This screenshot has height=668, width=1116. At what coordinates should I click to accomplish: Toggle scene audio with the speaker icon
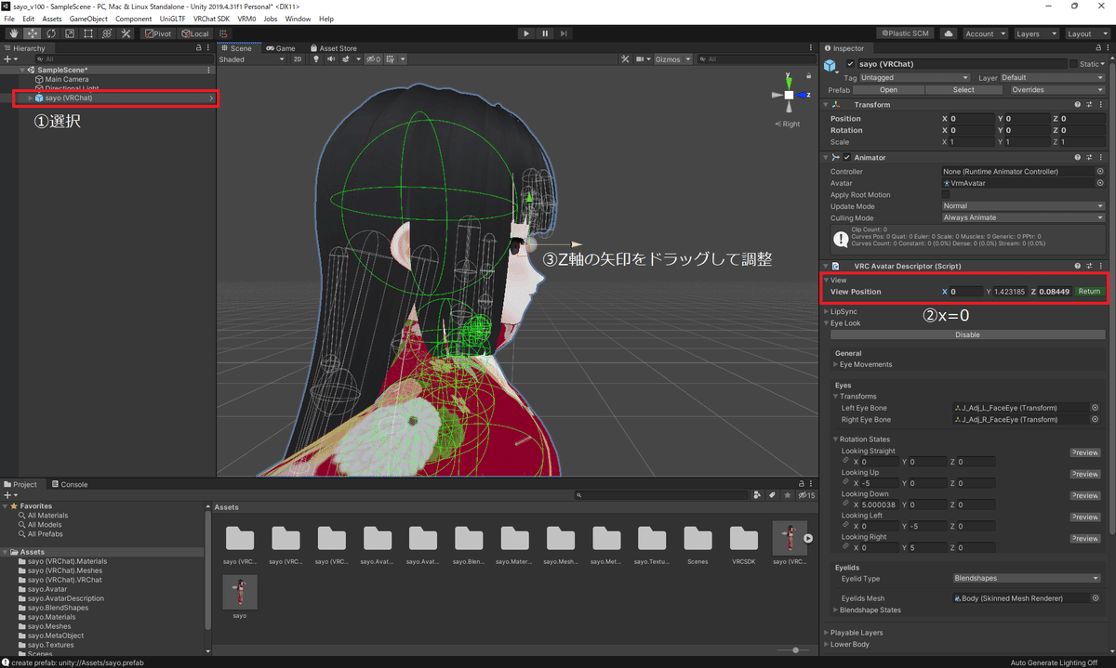point(331,59)
